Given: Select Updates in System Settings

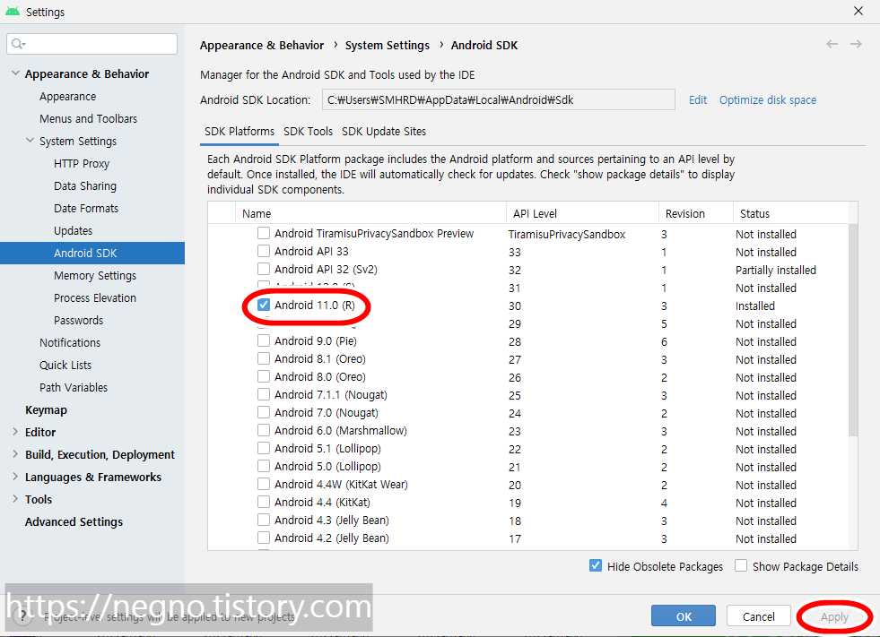Looking at the screenshot, I should 73,231.
